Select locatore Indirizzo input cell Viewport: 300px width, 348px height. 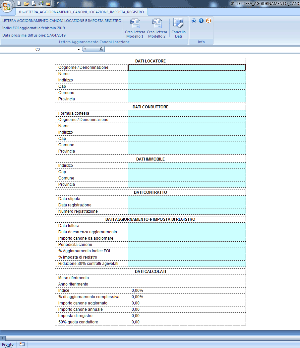click(187, 80)
